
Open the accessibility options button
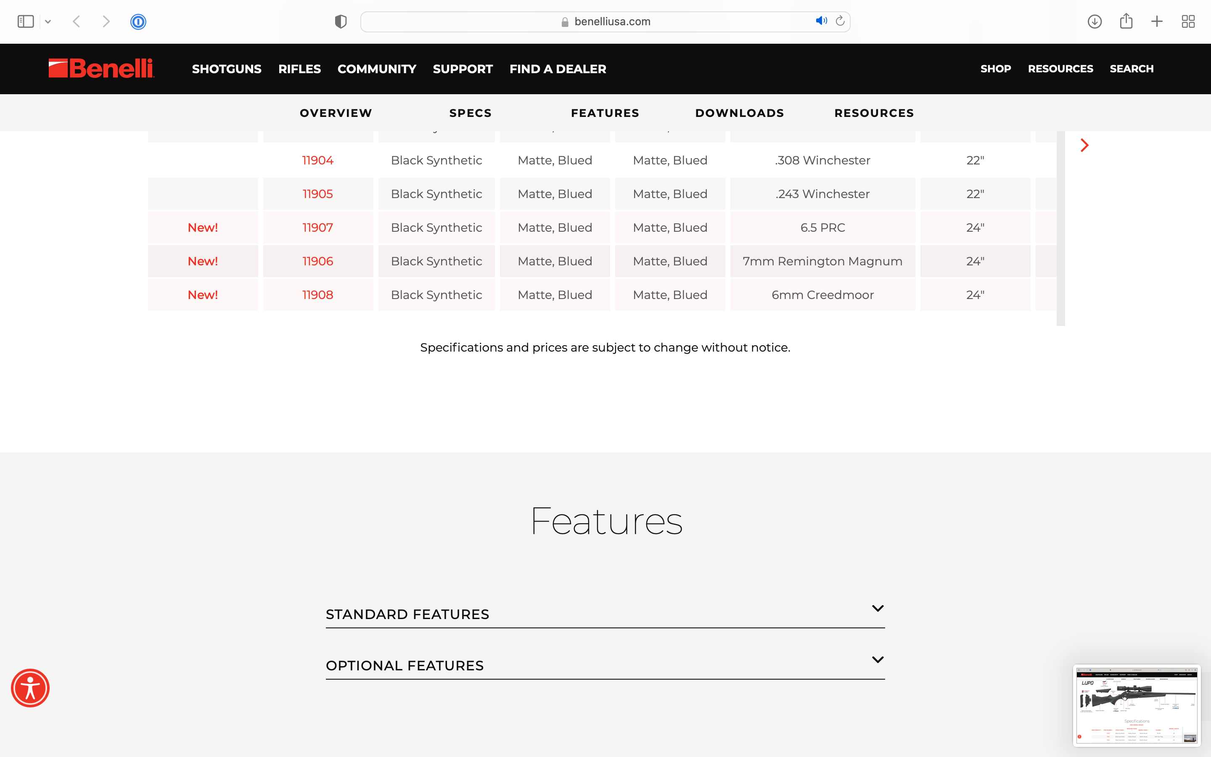coord(30,688)
